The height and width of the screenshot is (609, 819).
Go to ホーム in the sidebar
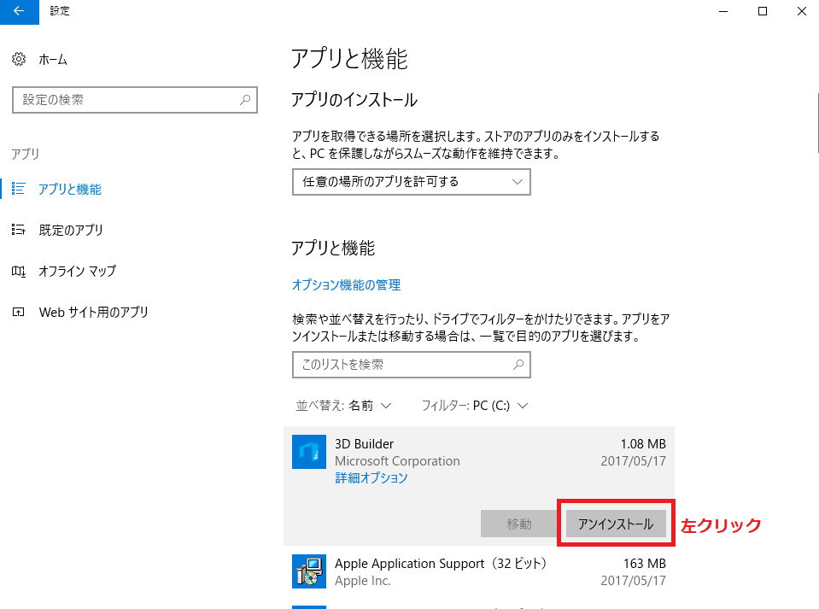(x=53, y=60)
